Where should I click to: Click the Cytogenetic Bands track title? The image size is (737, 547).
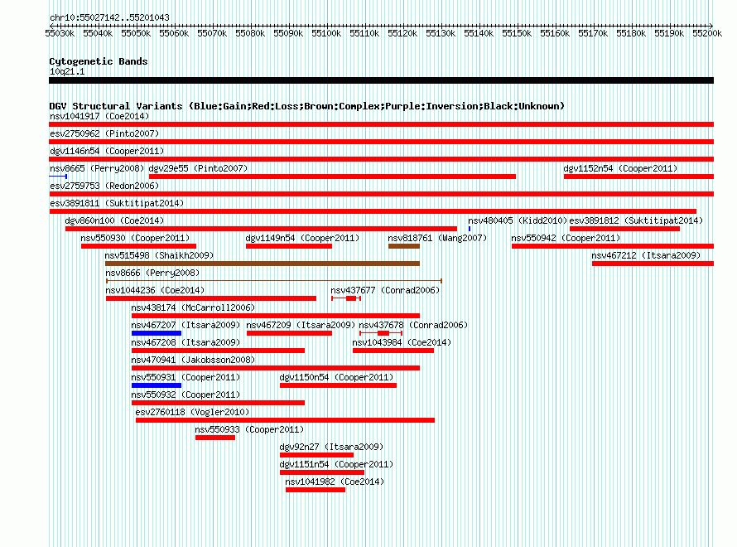pyautogui.click(x=99, y=61)
